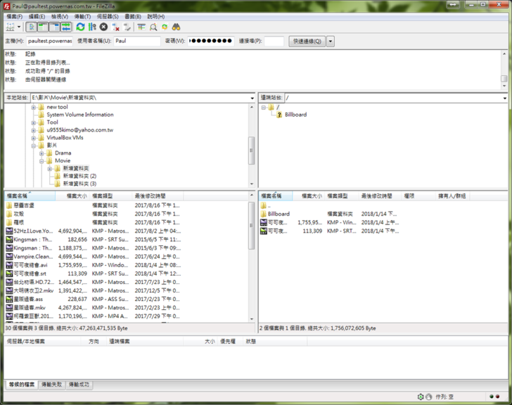Toggle the message log display
Screen dimensions: 512x405
(x=32, y=27)
